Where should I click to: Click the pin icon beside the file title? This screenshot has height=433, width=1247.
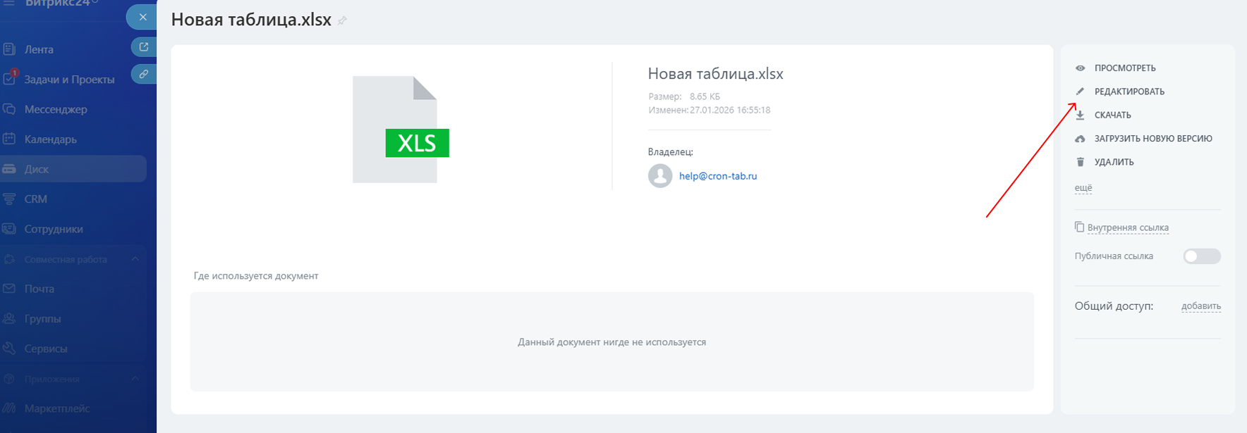pyautogui.click(x=342, y=21)
